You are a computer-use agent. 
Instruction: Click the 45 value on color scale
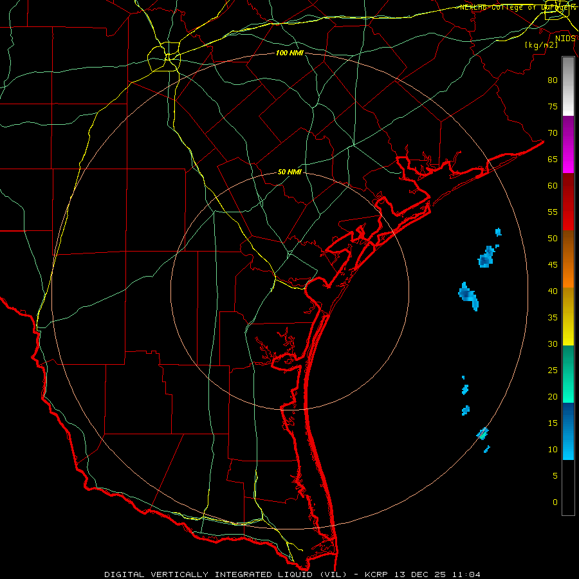coord(553,265)
